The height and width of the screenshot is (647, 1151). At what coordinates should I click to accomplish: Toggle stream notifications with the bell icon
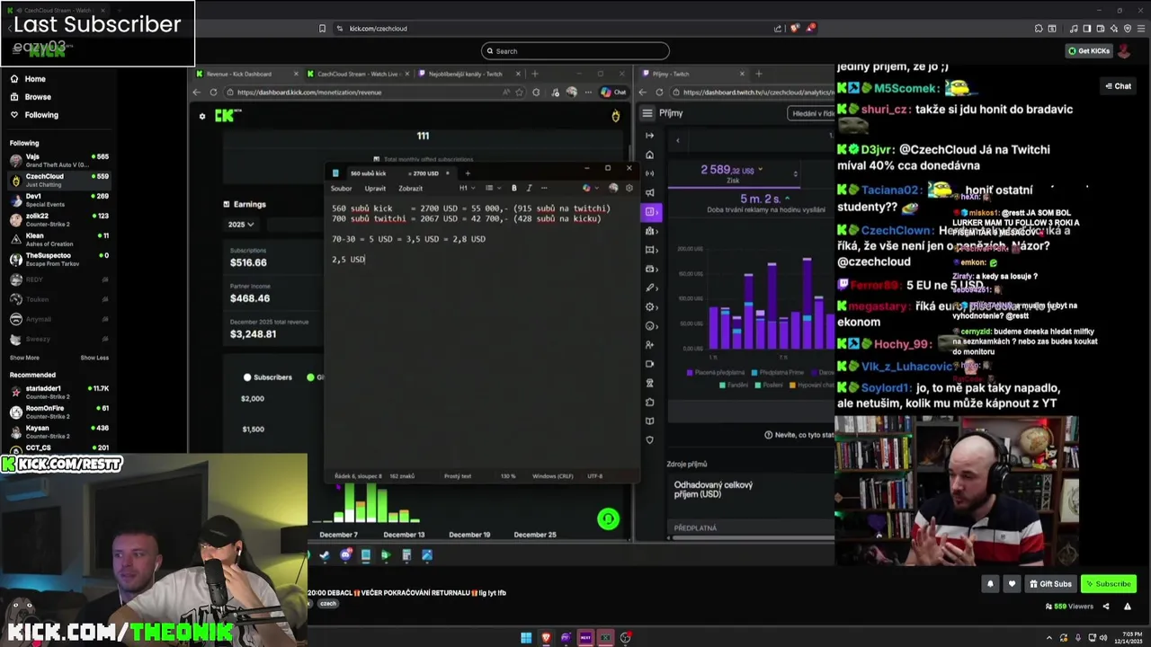click(990, 584)
